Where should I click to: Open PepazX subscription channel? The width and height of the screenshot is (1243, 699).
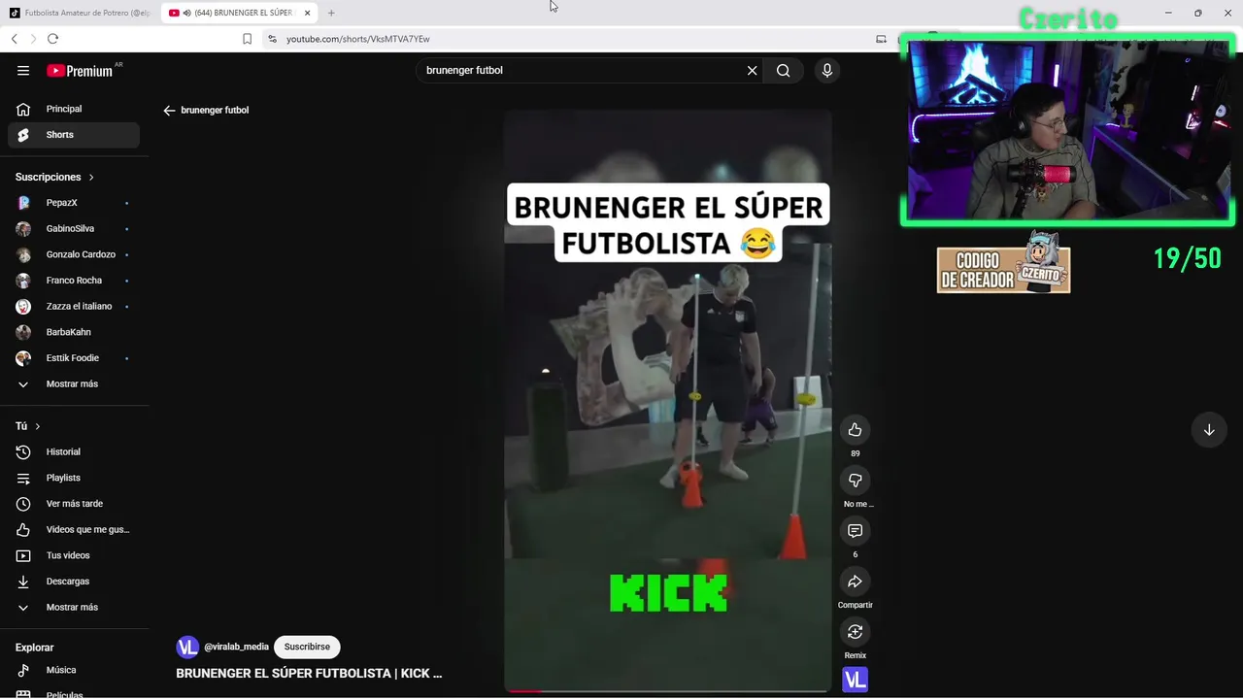(x=74, y=203)
